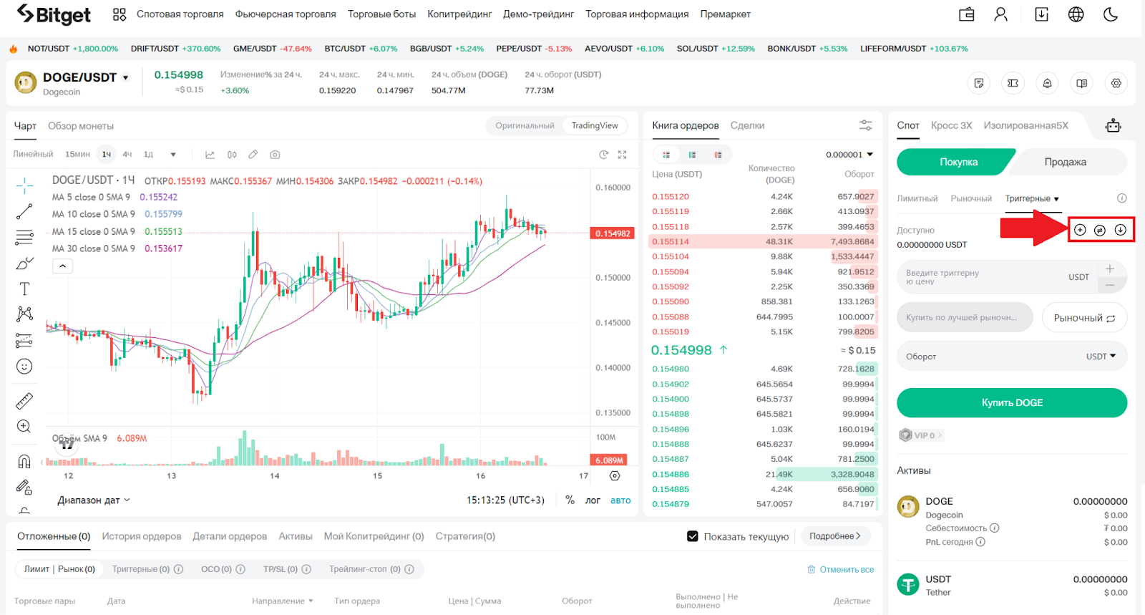Select the Лимитный order type
Image resolution: width=1145 pixels, height=615 pixels.
point(917,198)
